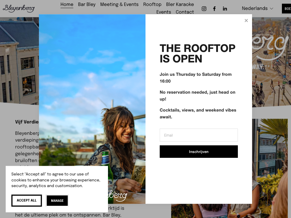
Task: Open the Contact page
Action: point(185,12)
